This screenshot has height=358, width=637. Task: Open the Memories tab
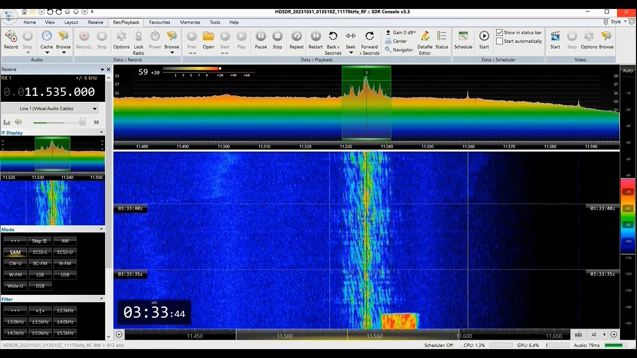click(x=190, y=22)
